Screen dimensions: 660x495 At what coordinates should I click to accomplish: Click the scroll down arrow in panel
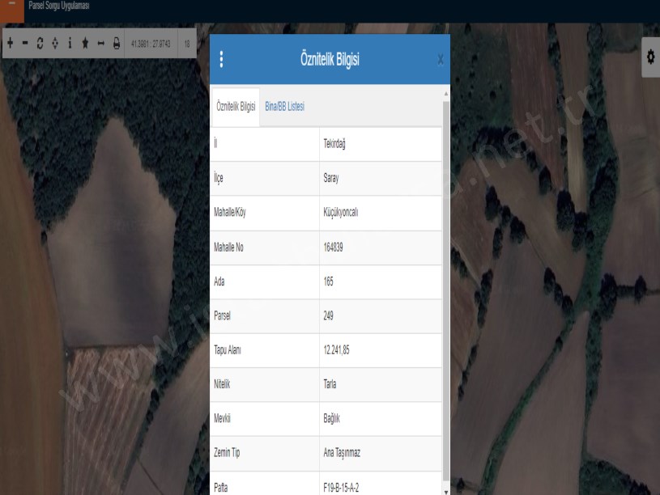[445, 490]
